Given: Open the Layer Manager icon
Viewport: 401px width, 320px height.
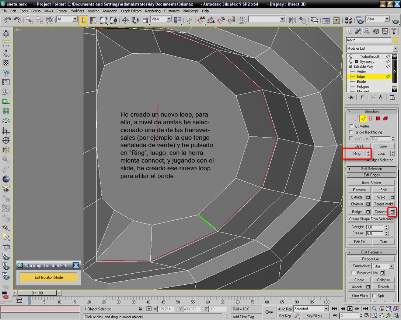Looking at the screenshot, I should tap(314, 20).
